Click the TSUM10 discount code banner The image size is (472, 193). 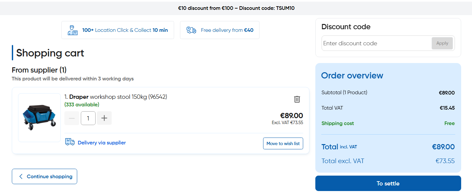(236, 8)
